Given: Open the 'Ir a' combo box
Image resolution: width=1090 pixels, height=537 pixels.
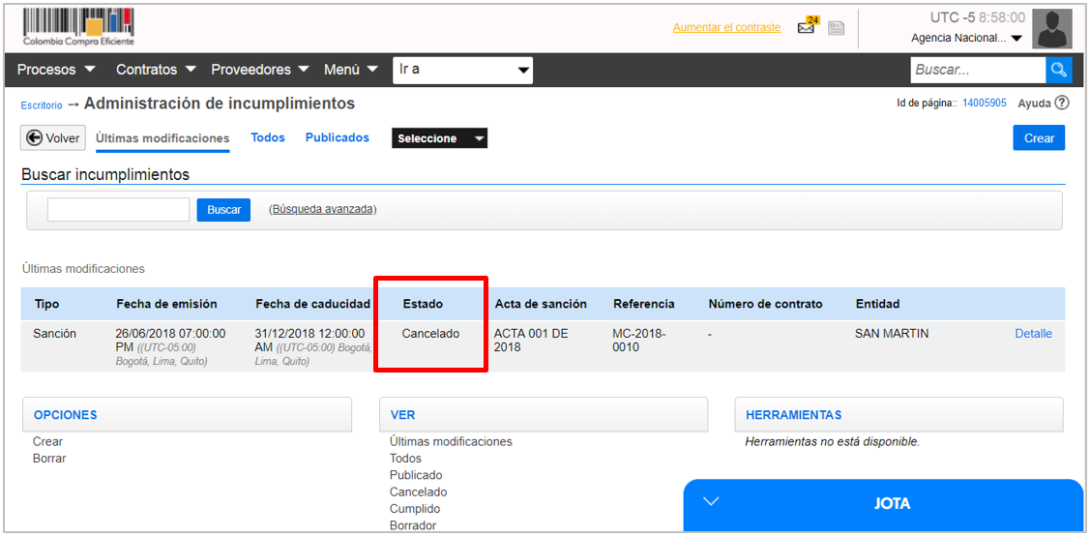Looking at the screenshot, I should point(462,70).
